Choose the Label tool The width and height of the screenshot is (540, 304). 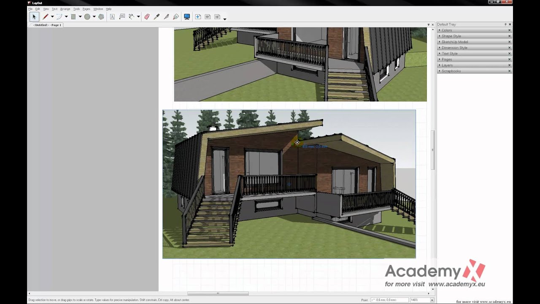[x=122, y=17]
